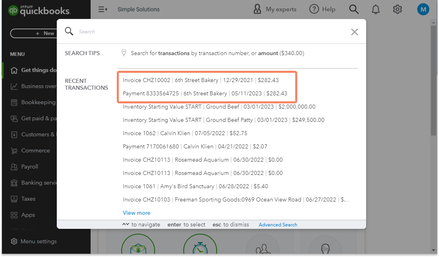The image size is (439, 257).
Task: Click the Bookkeeping calculator icon
Action: tap(14, 102)
